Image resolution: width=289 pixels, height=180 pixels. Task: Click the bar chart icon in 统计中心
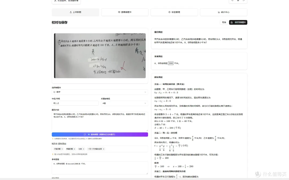click(219, 12)
